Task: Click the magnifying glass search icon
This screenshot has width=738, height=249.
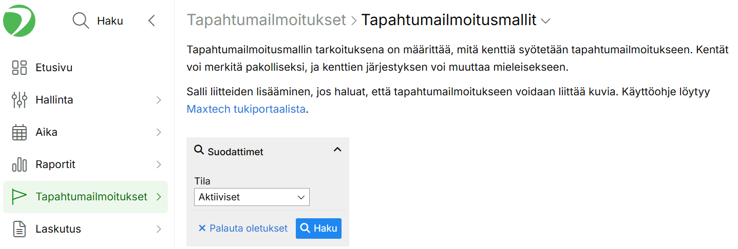Action: coord(81,21)
